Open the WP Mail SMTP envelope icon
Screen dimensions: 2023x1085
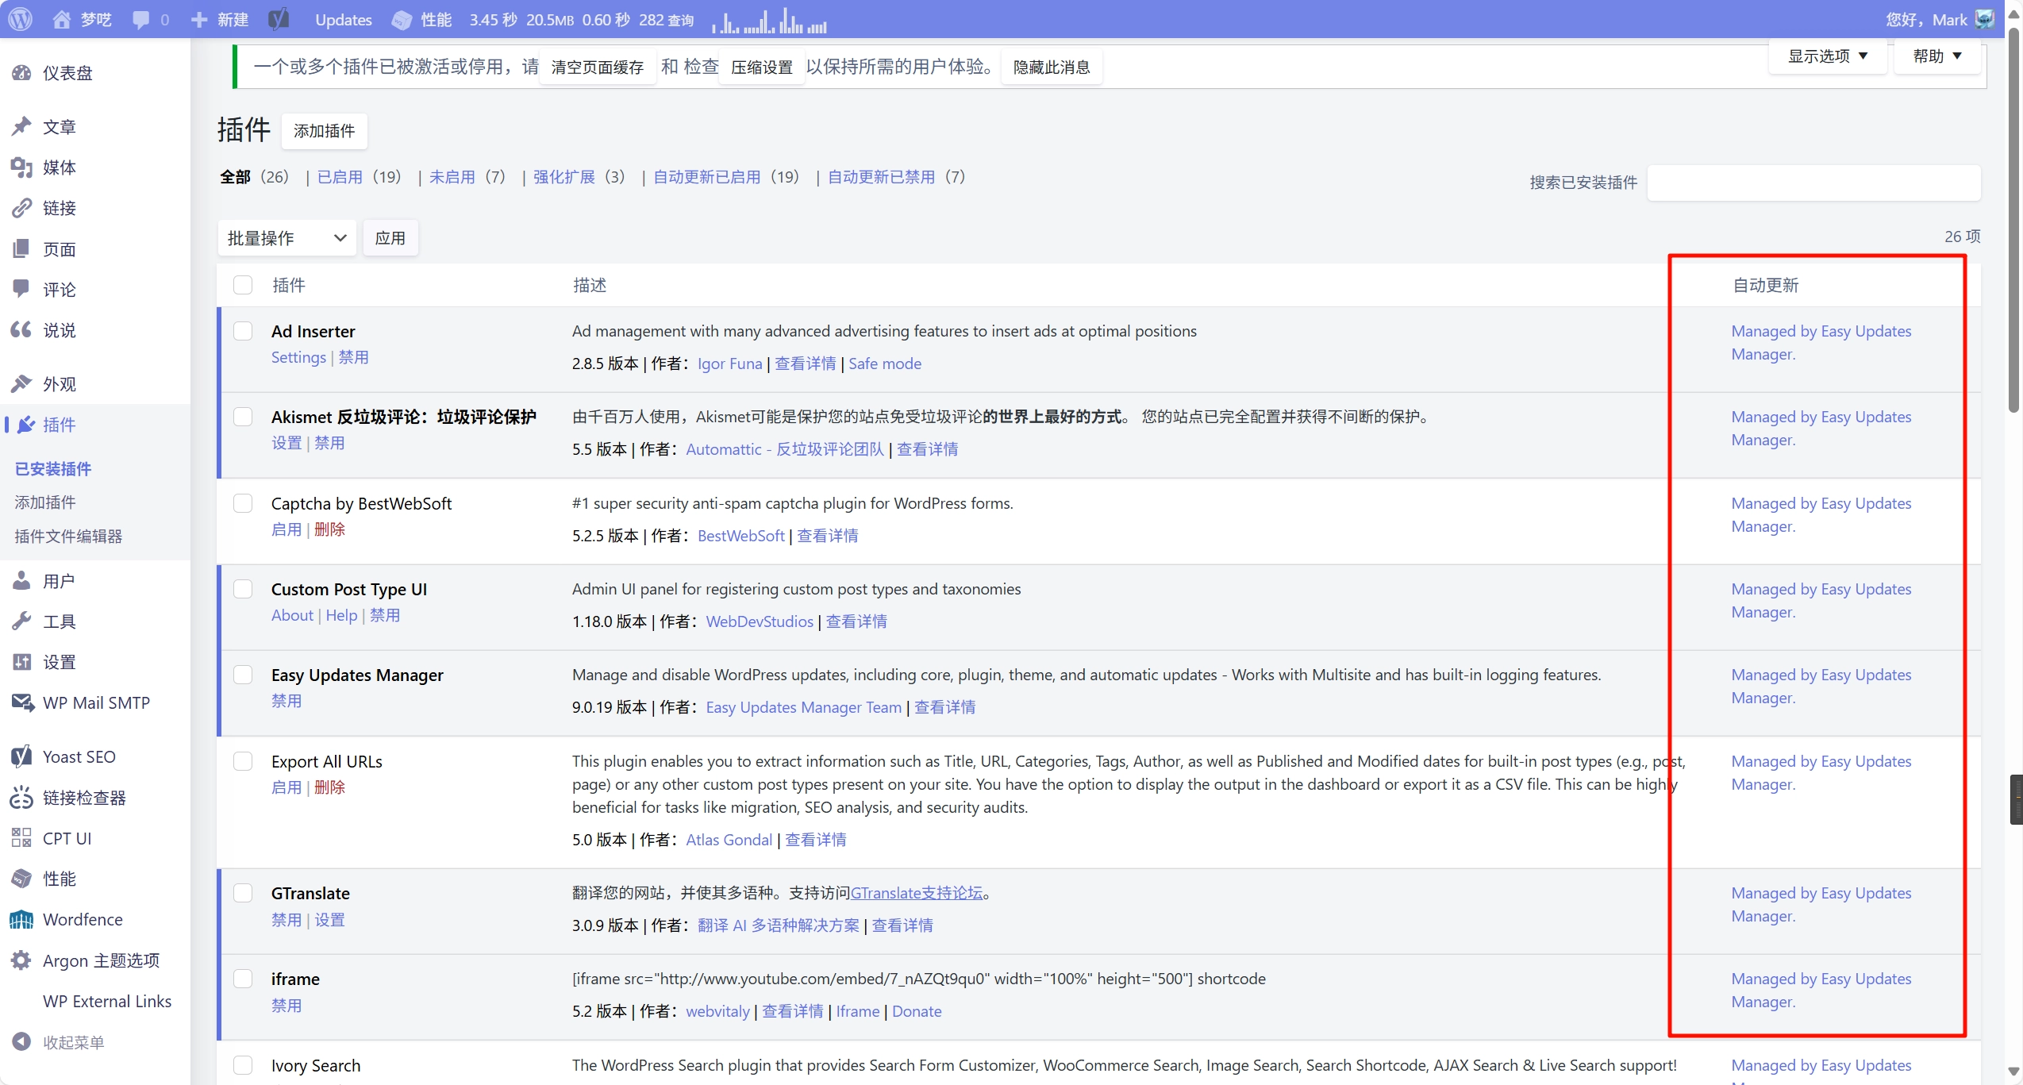(22, 702)
